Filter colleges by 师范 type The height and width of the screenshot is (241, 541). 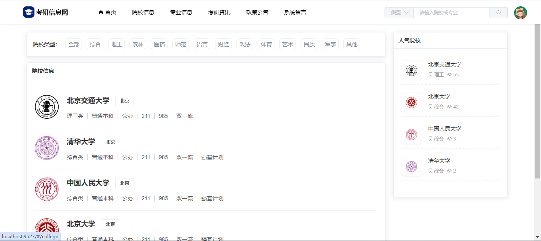[x=181, y=44]
